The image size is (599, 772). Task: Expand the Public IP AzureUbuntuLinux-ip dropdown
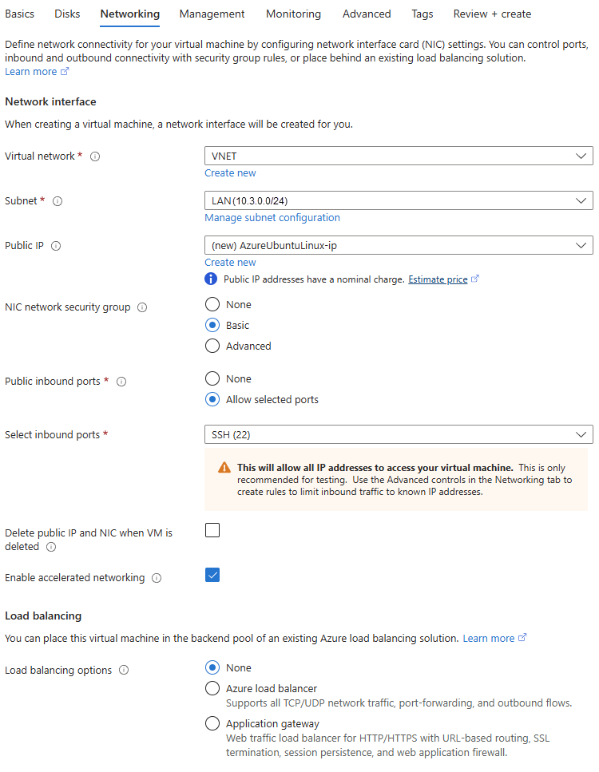(399, 245)
